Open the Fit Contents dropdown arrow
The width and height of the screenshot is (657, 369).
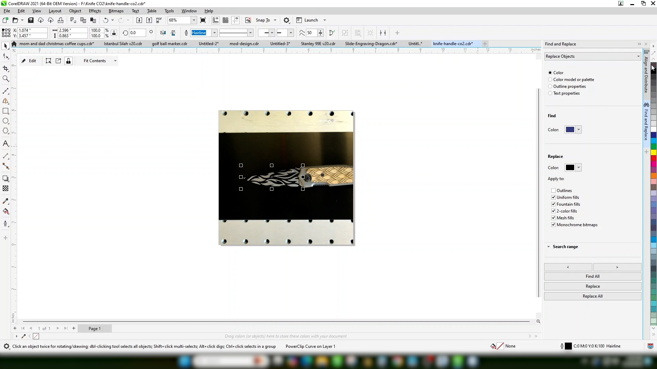(115, 61)
